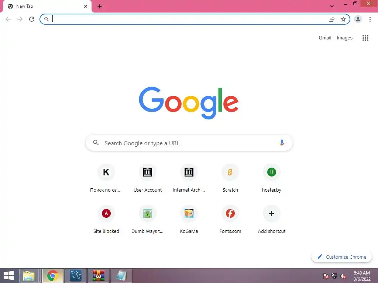
Task: Click the muted volume tray icon
Action: (x=343, y=276)
